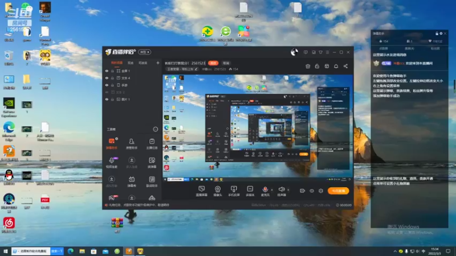Select the GeForce Experience desktop icon
This screenshot has height=256, width=456.
9,108
